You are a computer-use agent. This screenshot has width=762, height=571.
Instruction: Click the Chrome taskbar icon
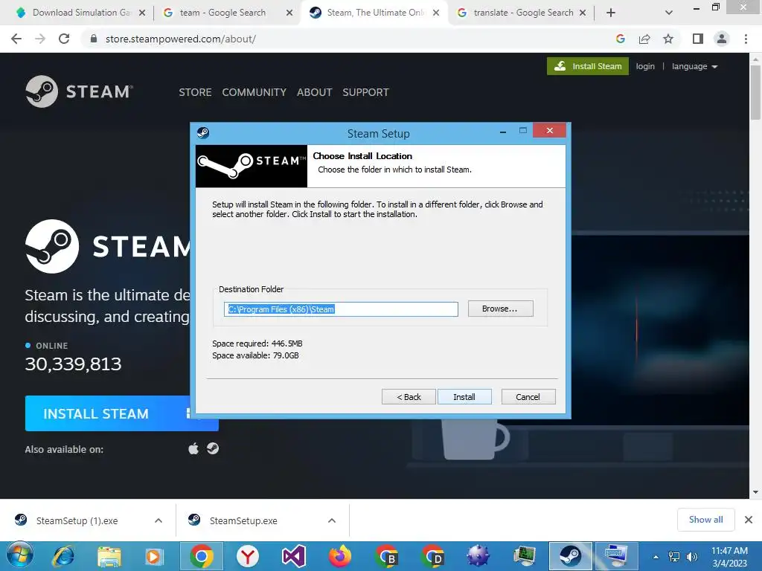tap(202, 556)
